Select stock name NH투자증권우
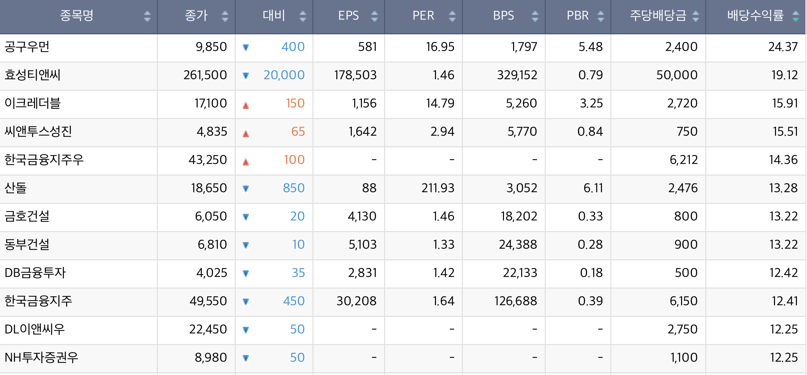The width and height of the screenshot is (807, 375). [x=41, y=358]
